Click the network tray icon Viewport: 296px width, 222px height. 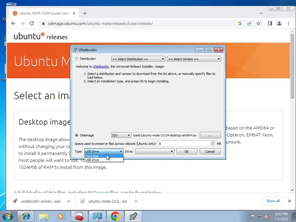click(x=260, y=217)
